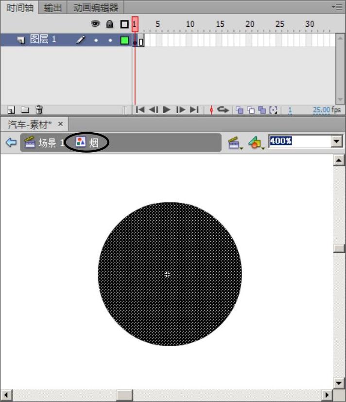Create a new layer
This screenshot has height=402, width=346.
tap(11, 110)
